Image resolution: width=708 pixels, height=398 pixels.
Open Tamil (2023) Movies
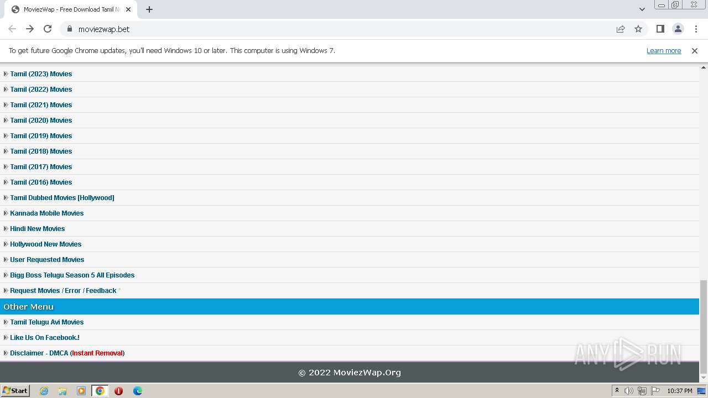41,74
